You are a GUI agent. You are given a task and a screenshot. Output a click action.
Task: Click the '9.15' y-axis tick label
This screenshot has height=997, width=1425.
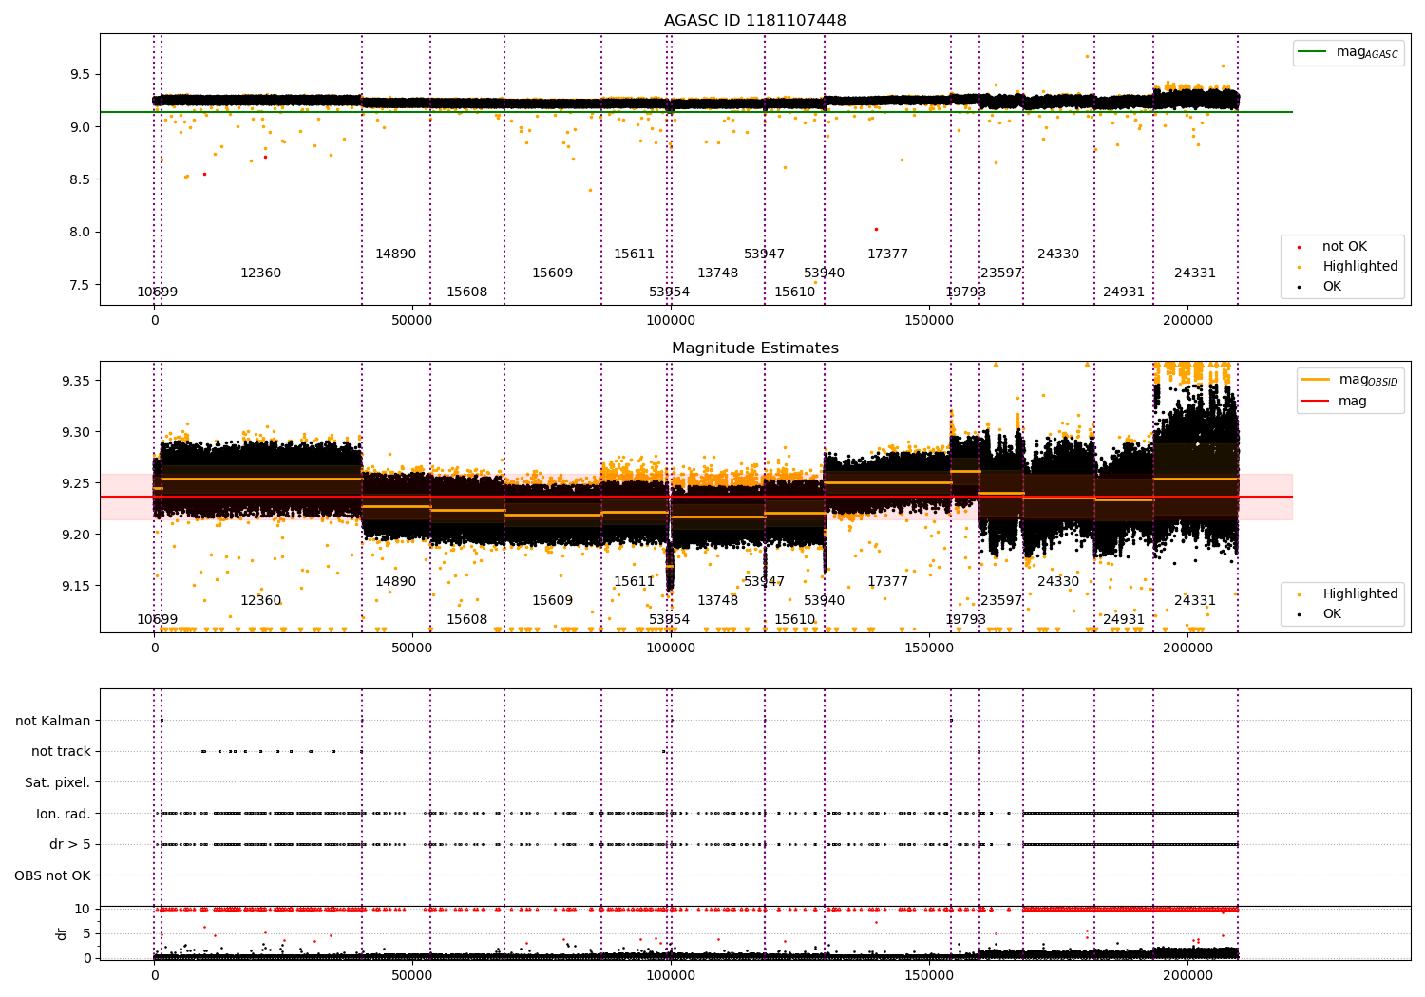pyautogui.click(x=76, y=586)
